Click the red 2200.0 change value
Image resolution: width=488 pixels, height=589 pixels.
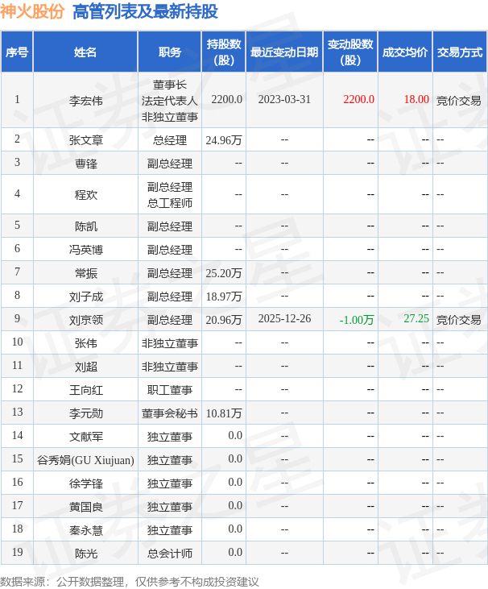click(358, 100)
